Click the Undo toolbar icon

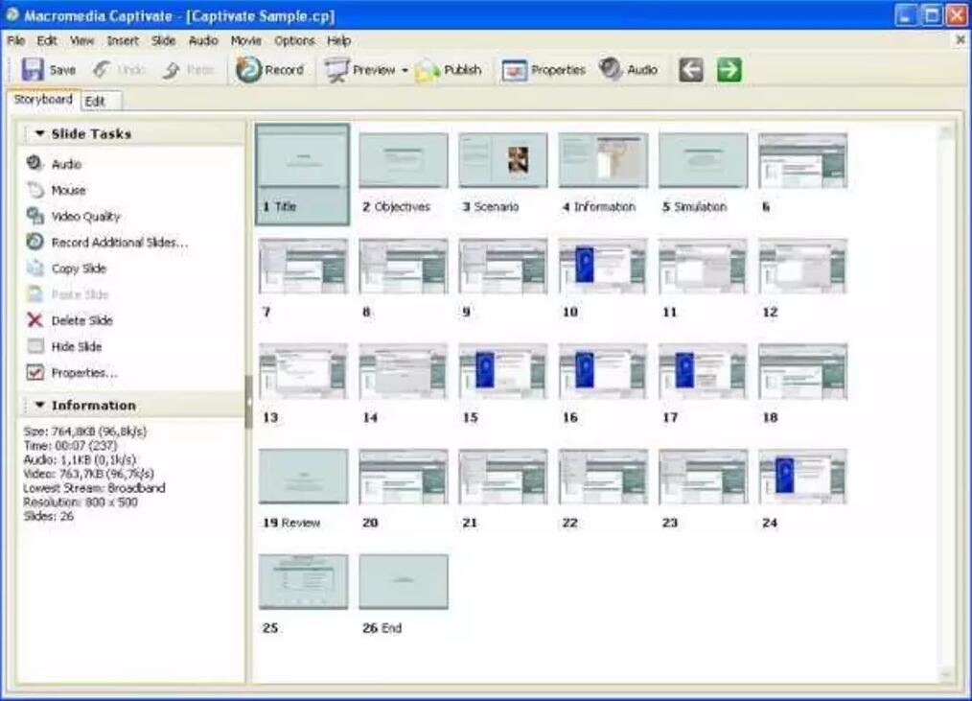[x=102, y=69]
